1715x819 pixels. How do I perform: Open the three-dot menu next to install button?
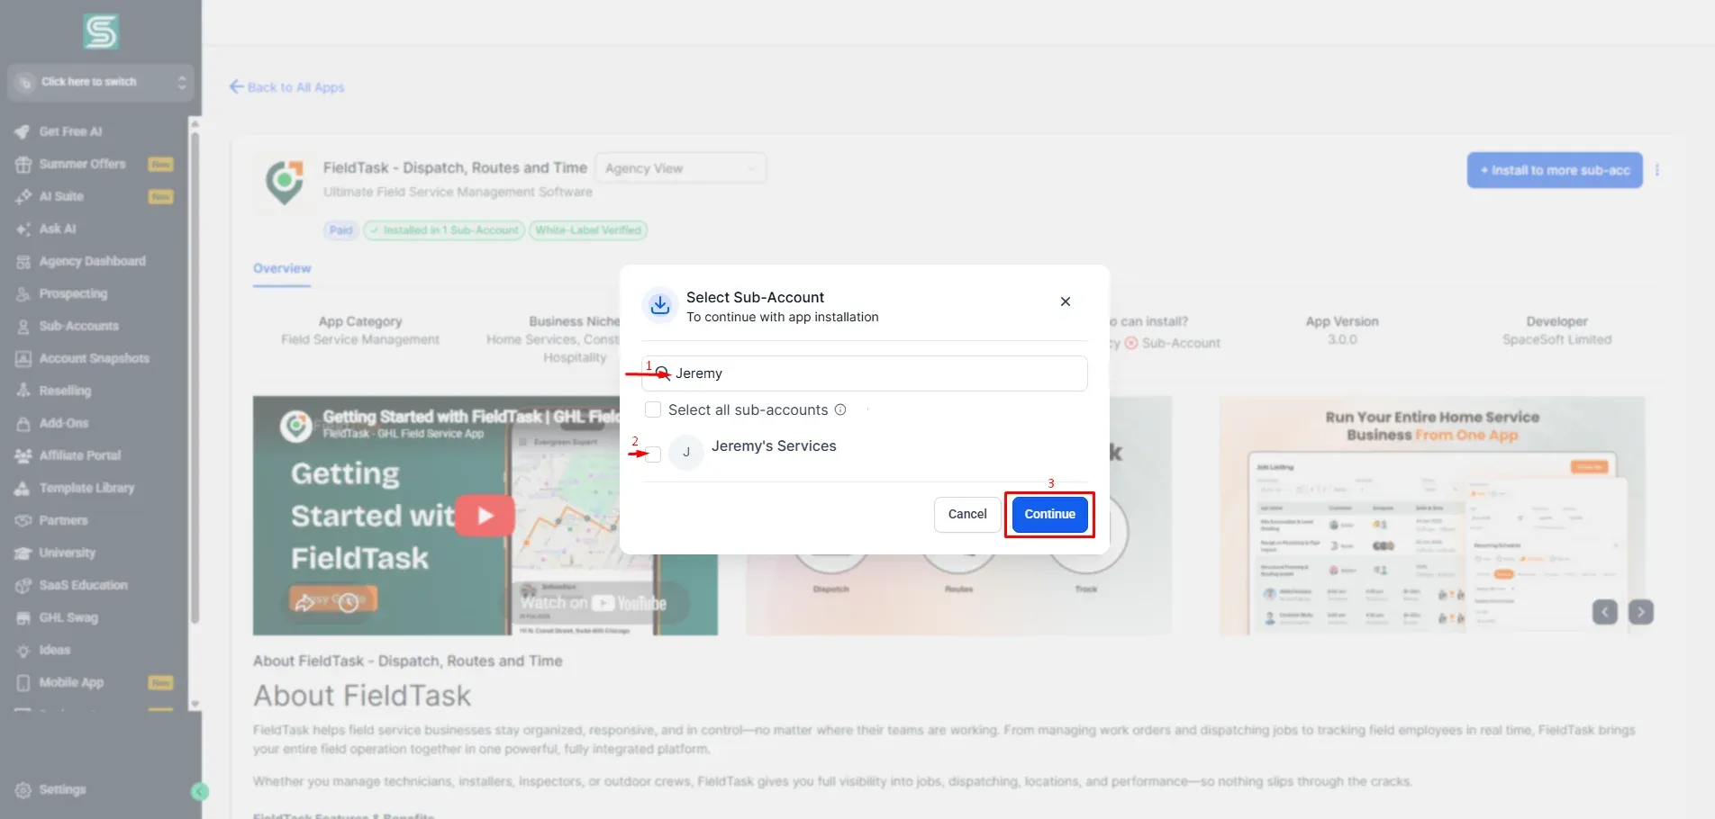click(x=1657, y=170)
